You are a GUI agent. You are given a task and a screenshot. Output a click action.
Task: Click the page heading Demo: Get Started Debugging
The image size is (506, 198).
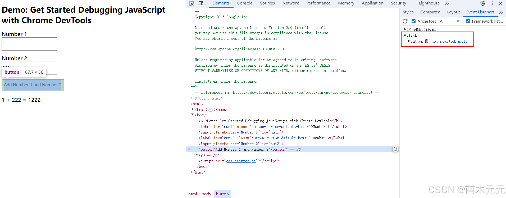84,15
